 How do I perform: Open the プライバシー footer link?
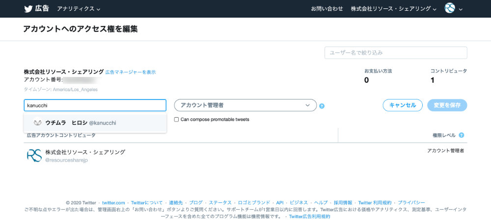(411, 202)
